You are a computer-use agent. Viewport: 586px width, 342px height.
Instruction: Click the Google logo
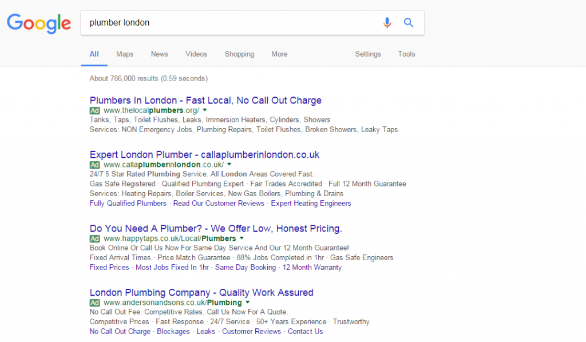[x=39, y=23]
